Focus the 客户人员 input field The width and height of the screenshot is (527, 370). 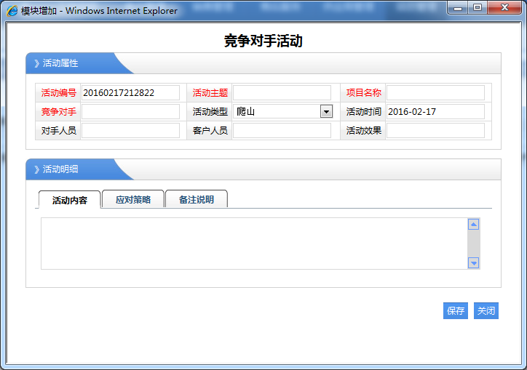282,130
